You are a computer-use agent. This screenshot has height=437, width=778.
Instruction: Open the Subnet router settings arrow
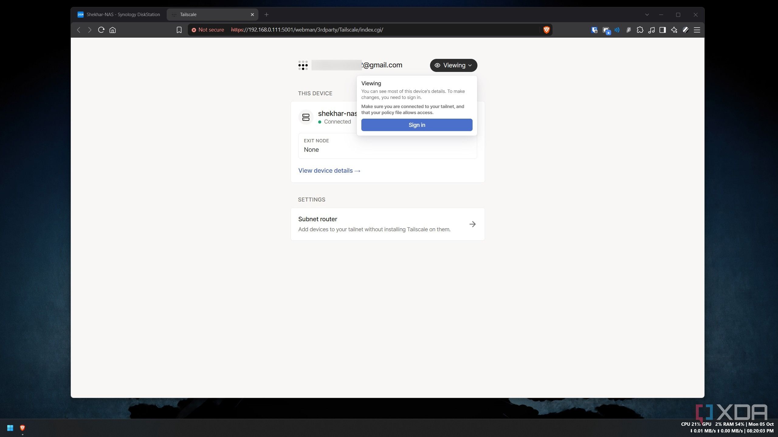click(472, 224)
